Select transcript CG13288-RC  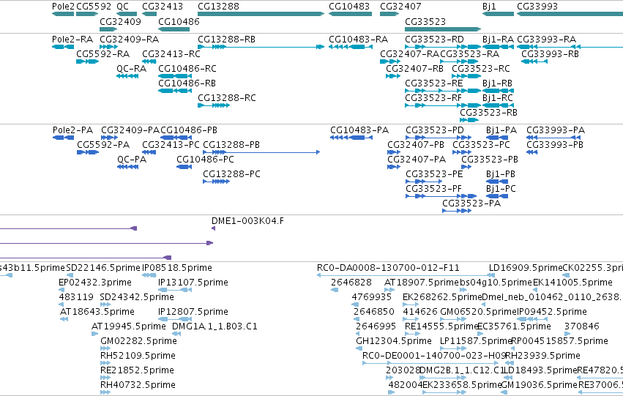click(214, 105)
